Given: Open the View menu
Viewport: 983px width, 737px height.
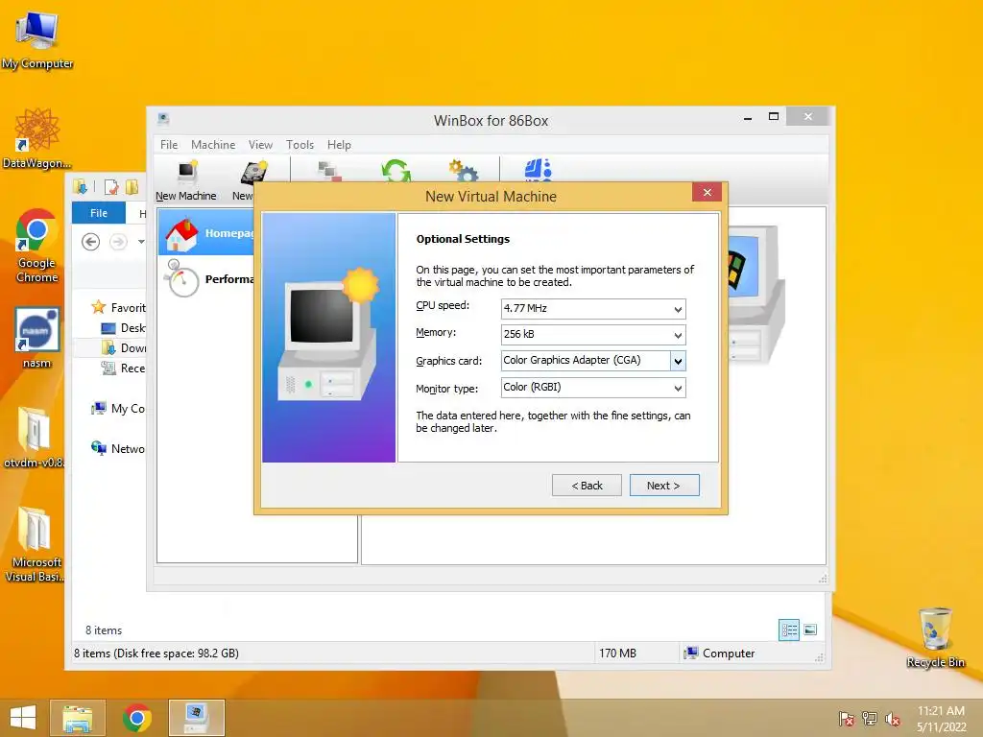Looking at the screenshot, I should click(x=260, y=145).
